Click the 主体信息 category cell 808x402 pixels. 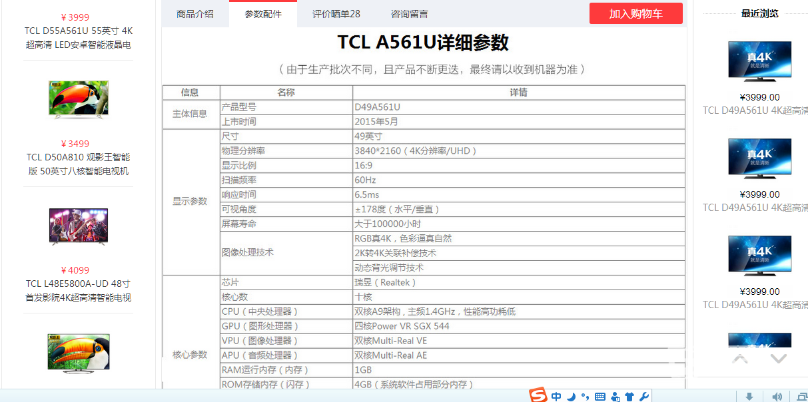pyautogui.click(x=191, y=114)
